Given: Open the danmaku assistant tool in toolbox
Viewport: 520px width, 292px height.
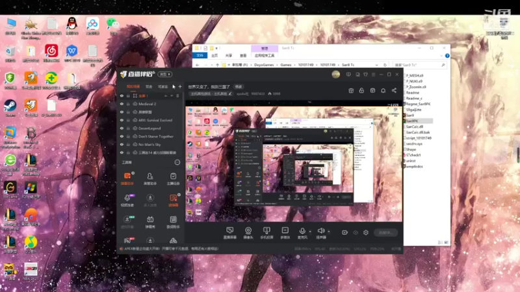Looking at the screenshot, I should (127, 178).
